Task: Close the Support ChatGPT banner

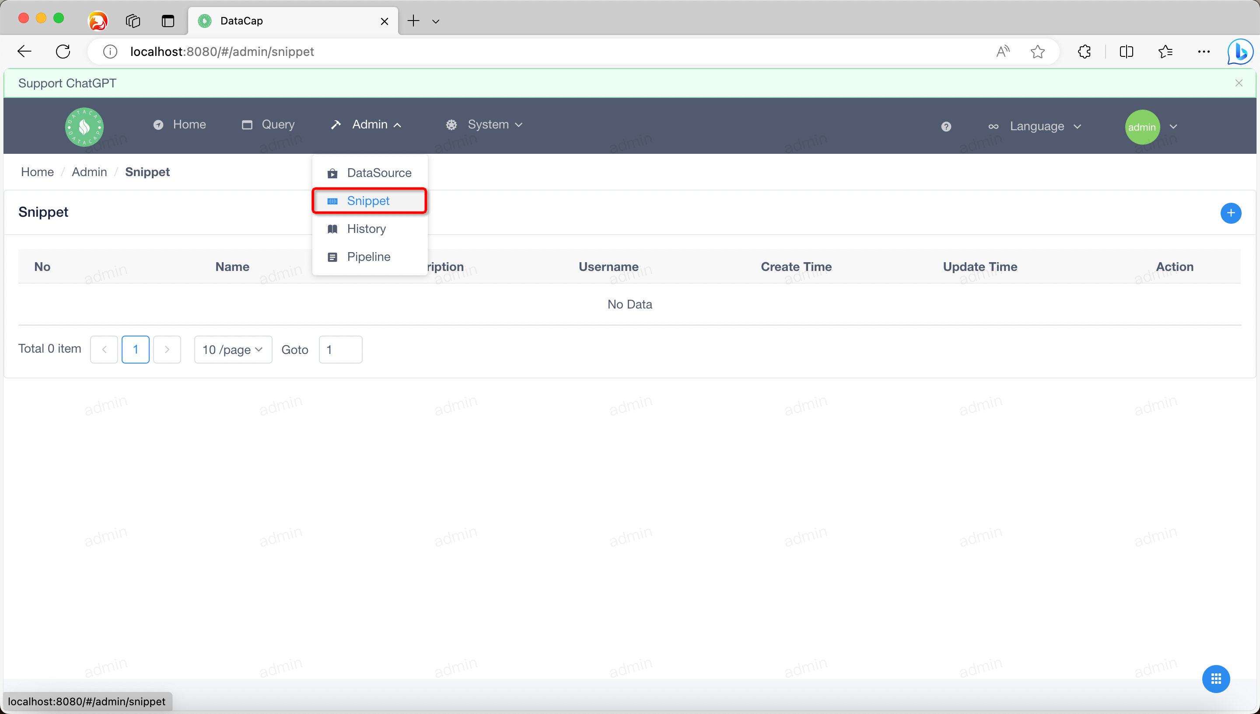Action: click(1239, 83)
